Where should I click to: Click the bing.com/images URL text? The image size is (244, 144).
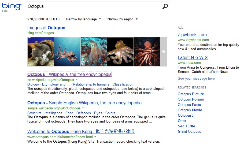click(40, 33)
